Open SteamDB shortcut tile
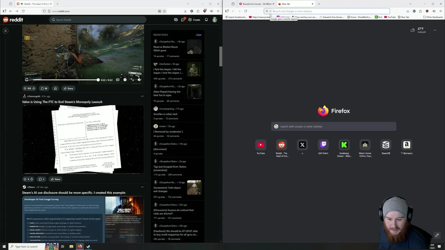Image resolution: width=445 pixels, height=250 pixels. [x=386, y=147]
